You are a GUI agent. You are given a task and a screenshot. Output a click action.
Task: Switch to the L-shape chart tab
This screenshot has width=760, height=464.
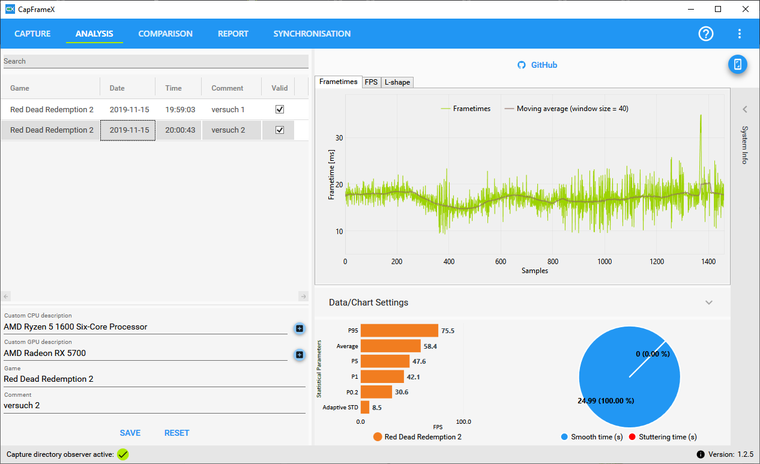[397, 82]
